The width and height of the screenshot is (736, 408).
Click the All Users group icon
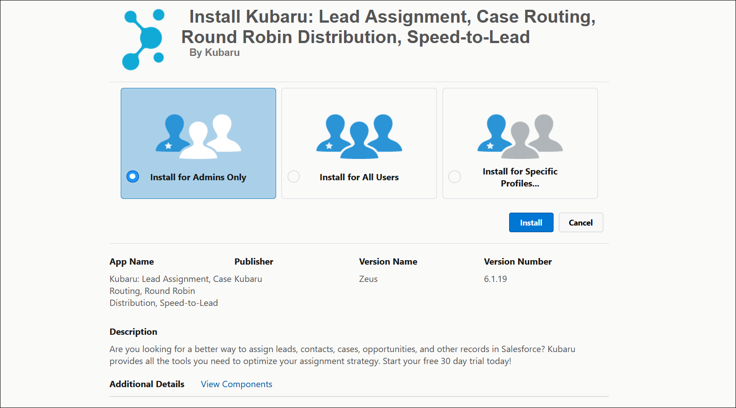click(x=359, y=136)
